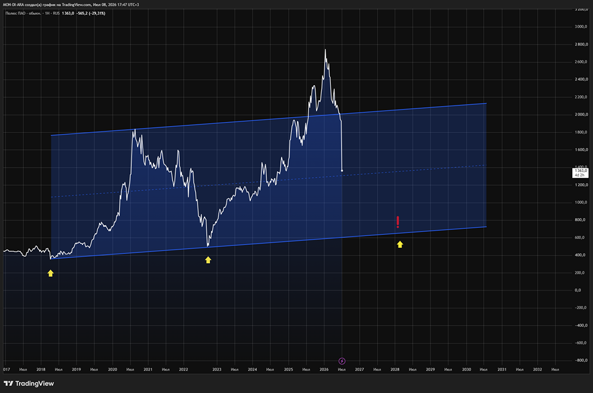Select the upper blue channel trend line
The height and width of the screenshot is (393, 593).
pyautogui.click(x=269, y=119)
